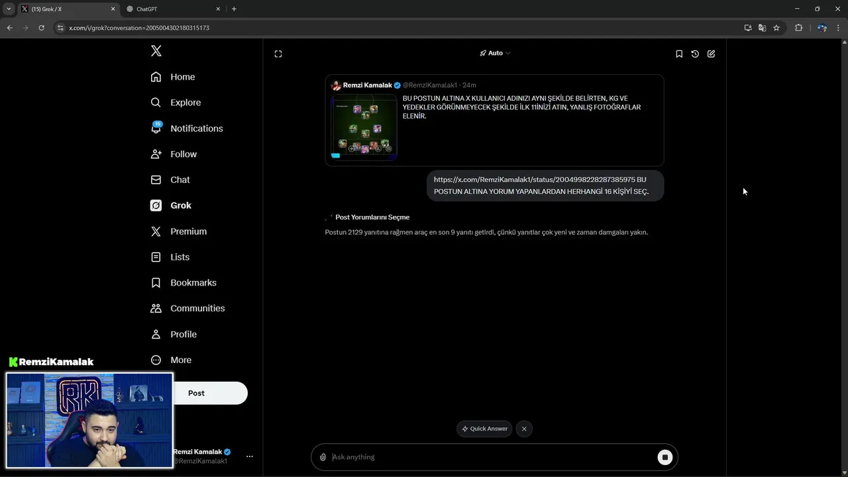Open the tab search dropdown arrow

pos(9,9)
